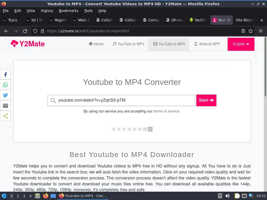Click the magnifier icon in search box
267x200 pixels.
tap(53, 101)
